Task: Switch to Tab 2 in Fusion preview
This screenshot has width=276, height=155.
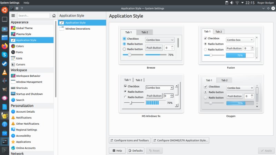Action: coord(218,31)
